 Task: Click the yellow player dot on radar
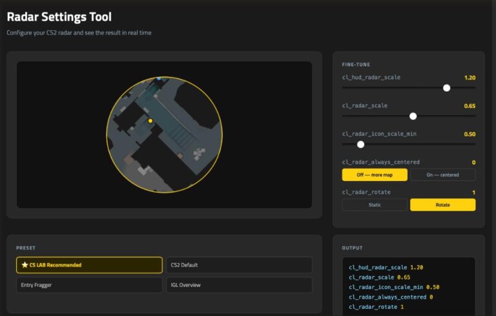pos(150,121)
